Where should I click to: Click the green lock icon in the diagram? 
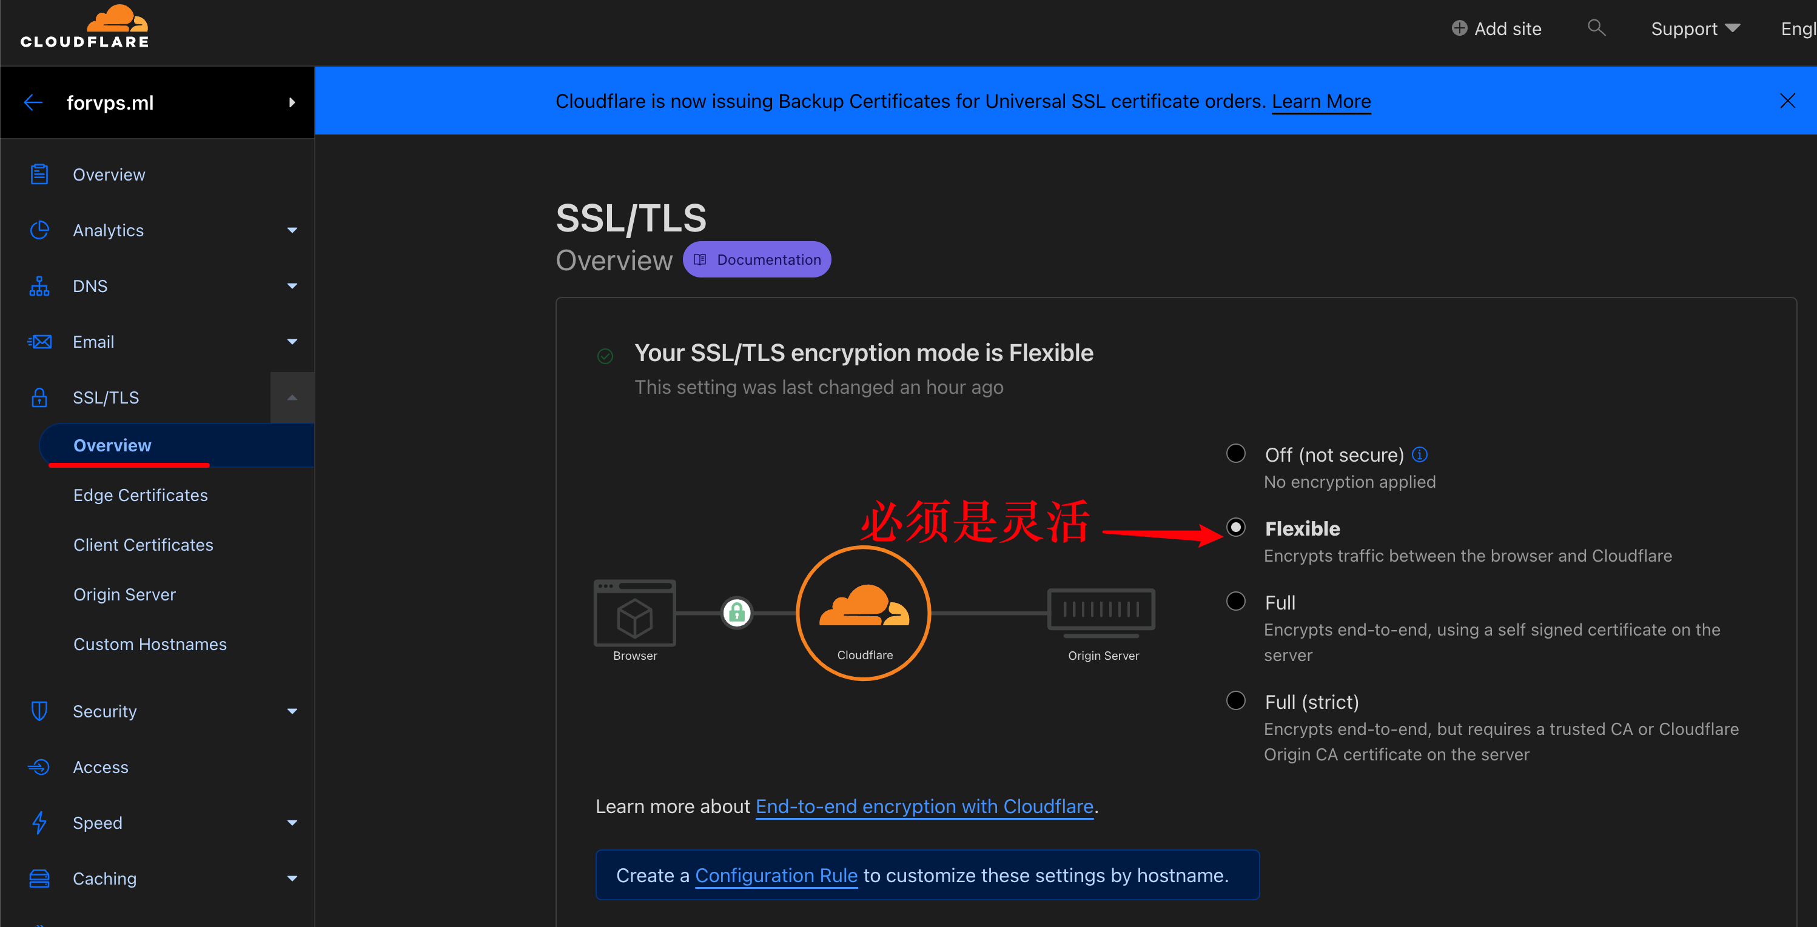pyautogui.click(x=736, y=613)
